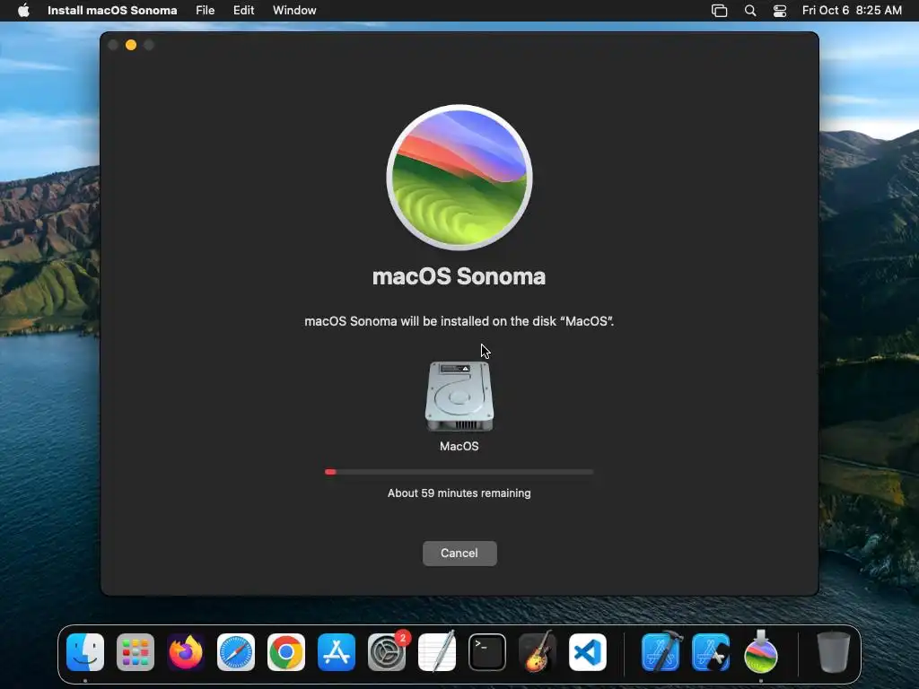Open Launchpad from the Dock
The height and width of the screenshot is (689, 919).
[136, 652]
